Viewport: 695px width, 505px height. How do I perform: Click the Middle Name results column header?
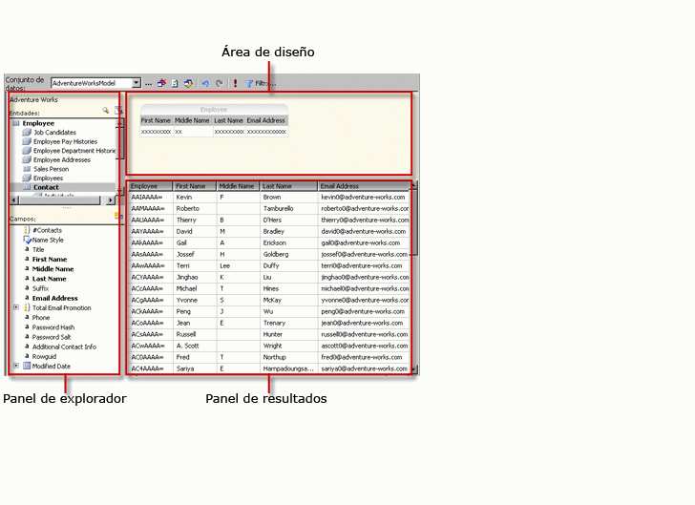(239, 186)
